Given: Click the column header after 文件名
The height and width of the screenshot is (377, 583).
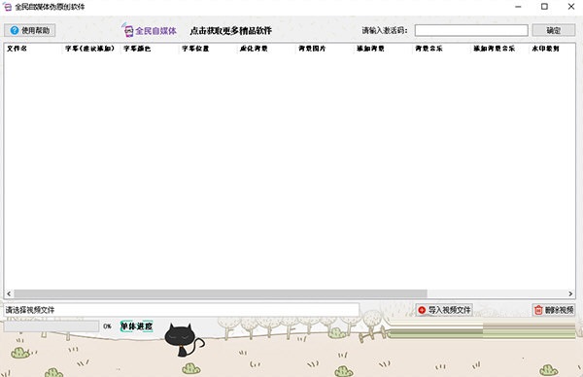Looking at the screenshot, I should click(91, 49).
